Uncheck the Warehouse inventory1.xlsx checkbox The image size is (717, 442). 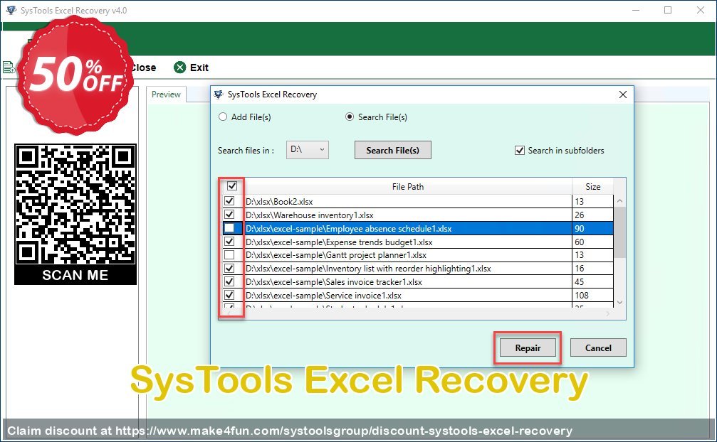(229, 215)
